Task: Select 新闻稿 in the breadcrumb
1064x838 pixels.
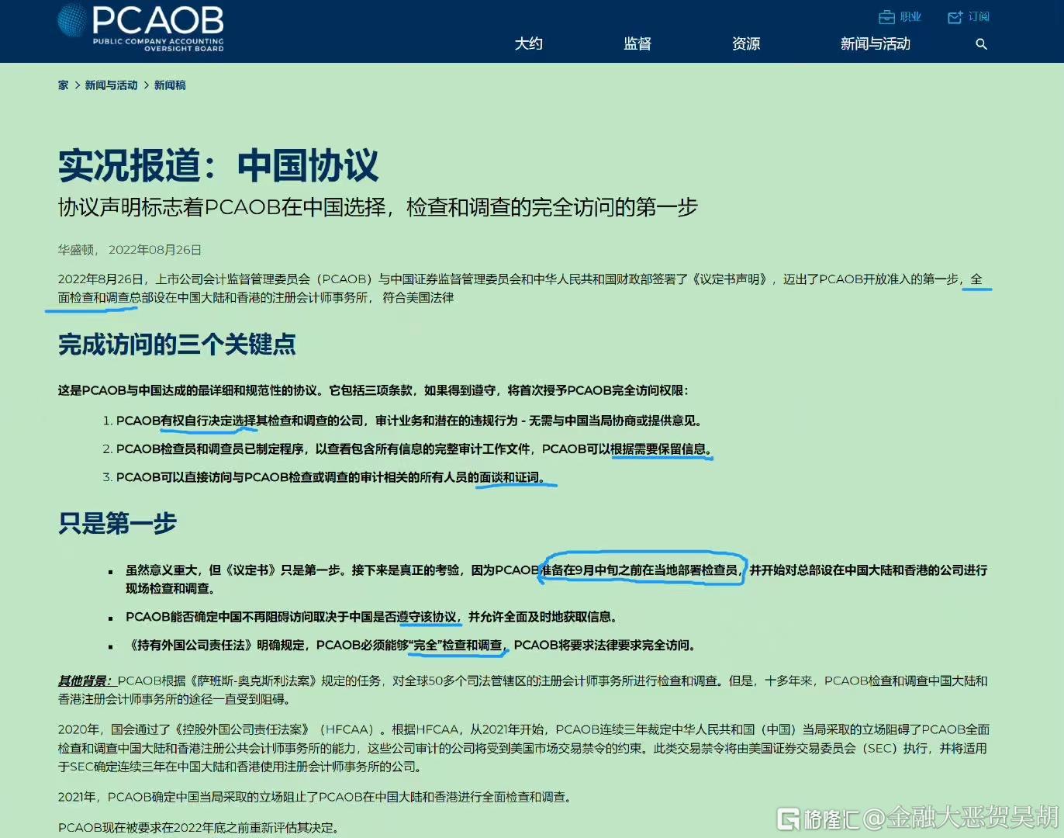Action: (x=170, y=85)
